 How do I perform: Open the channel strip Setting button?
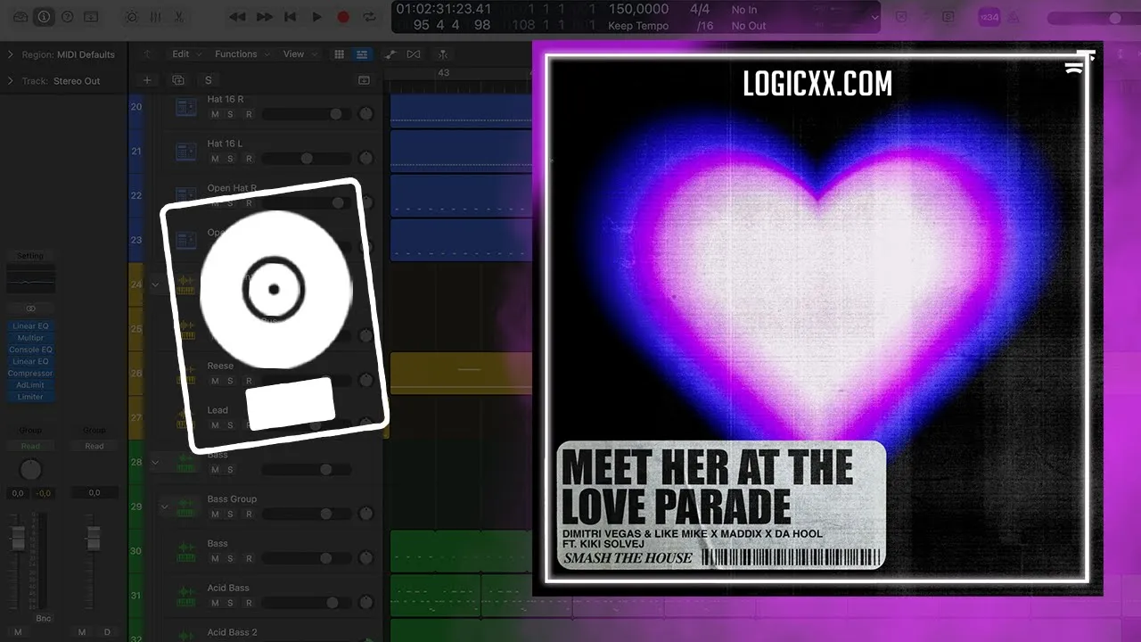click(x=30, y=256)
